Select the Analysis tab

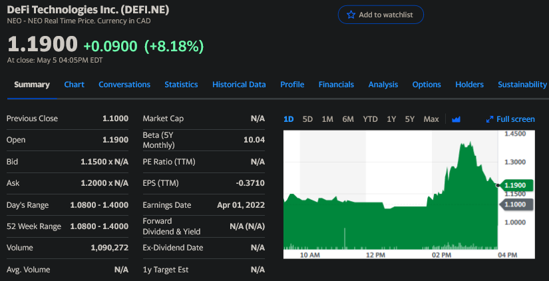pyautogui.click(x=383, y=85)
